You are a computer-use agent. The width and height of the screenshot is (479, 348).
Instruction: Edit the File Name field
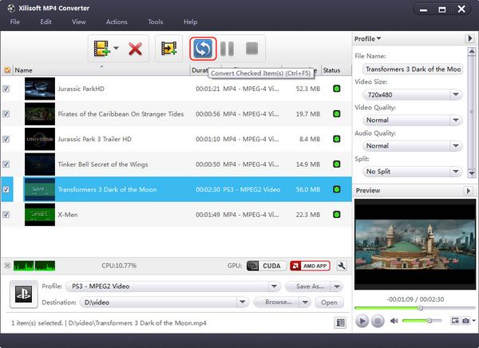(x=413, y=69)
